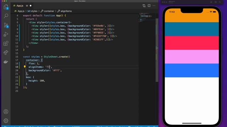The height and width of the screenshot is (127, 227).
Task: Click 'flex: 1,' on line 18
Action: click(34, 64)
